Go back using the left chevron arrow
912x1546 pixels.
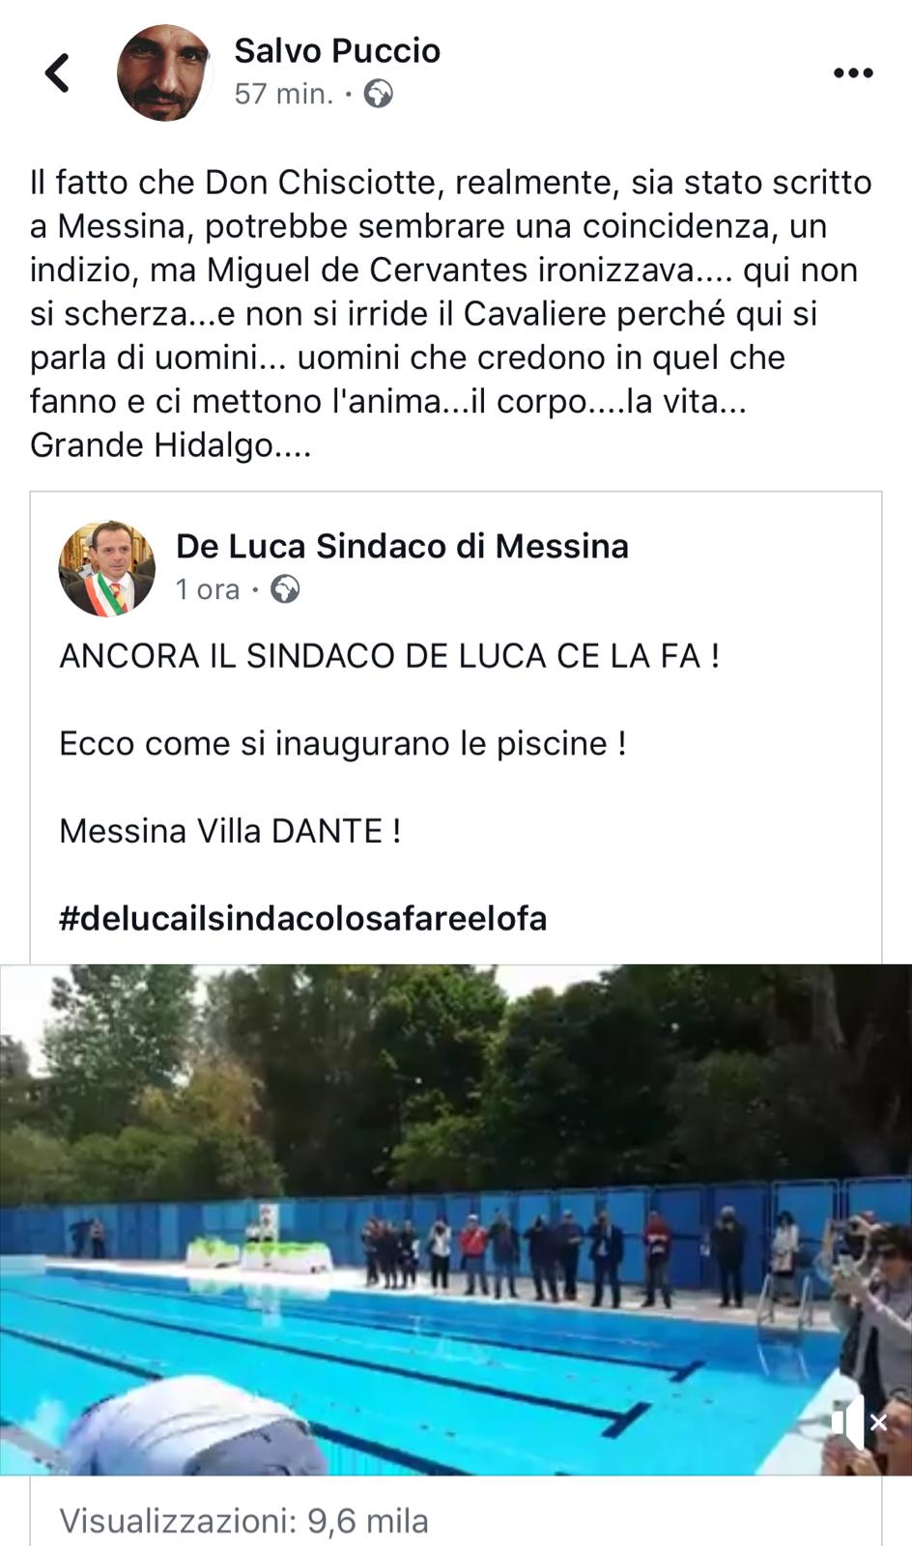point(58,72)
